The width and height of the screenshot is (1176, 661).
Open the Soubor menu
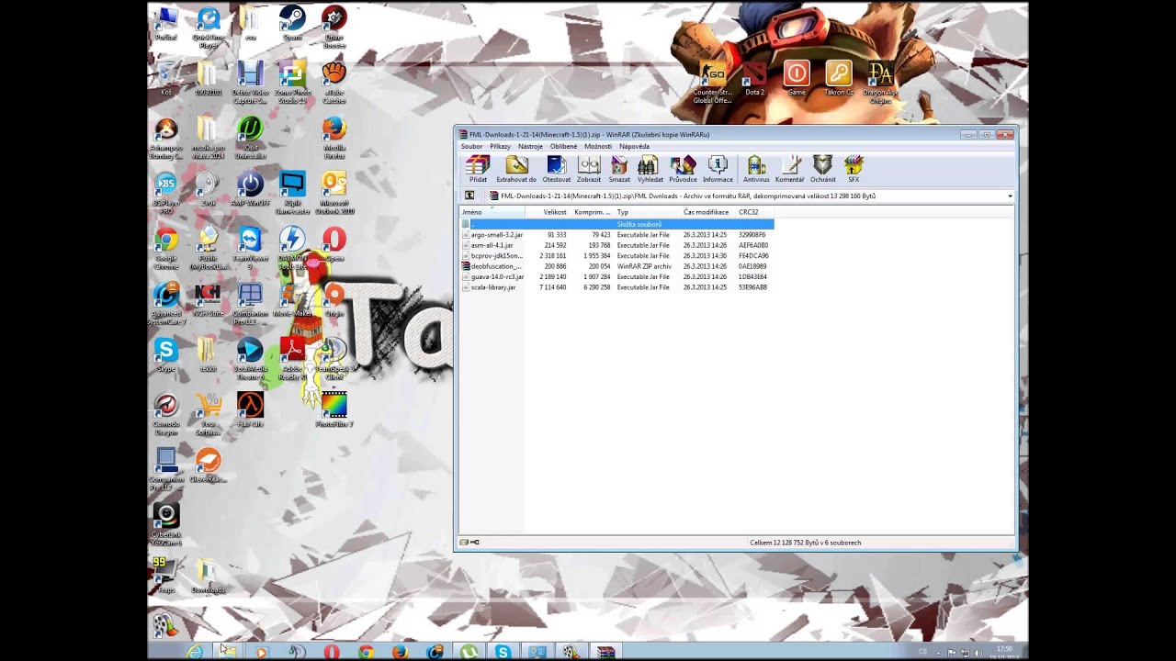point(471,146)
